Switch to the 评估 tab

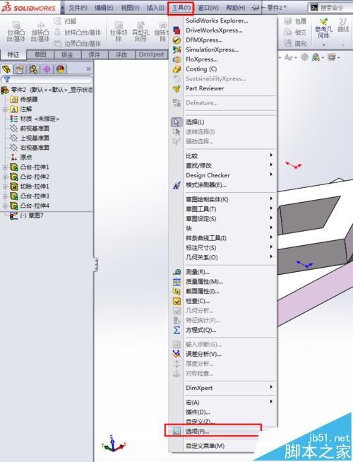pyautogui.click(x=121, y=55)
